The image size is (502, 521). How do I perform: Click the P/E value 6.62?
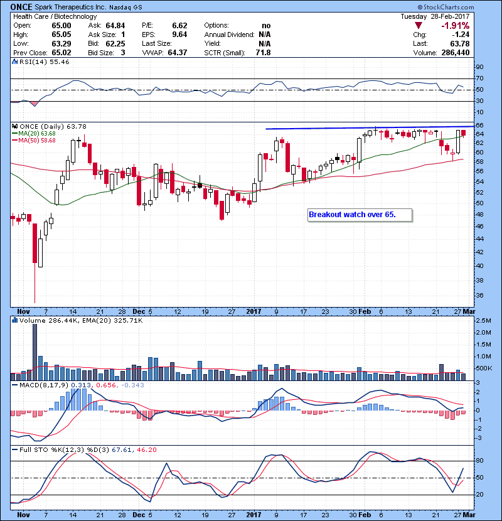(179, 26)
